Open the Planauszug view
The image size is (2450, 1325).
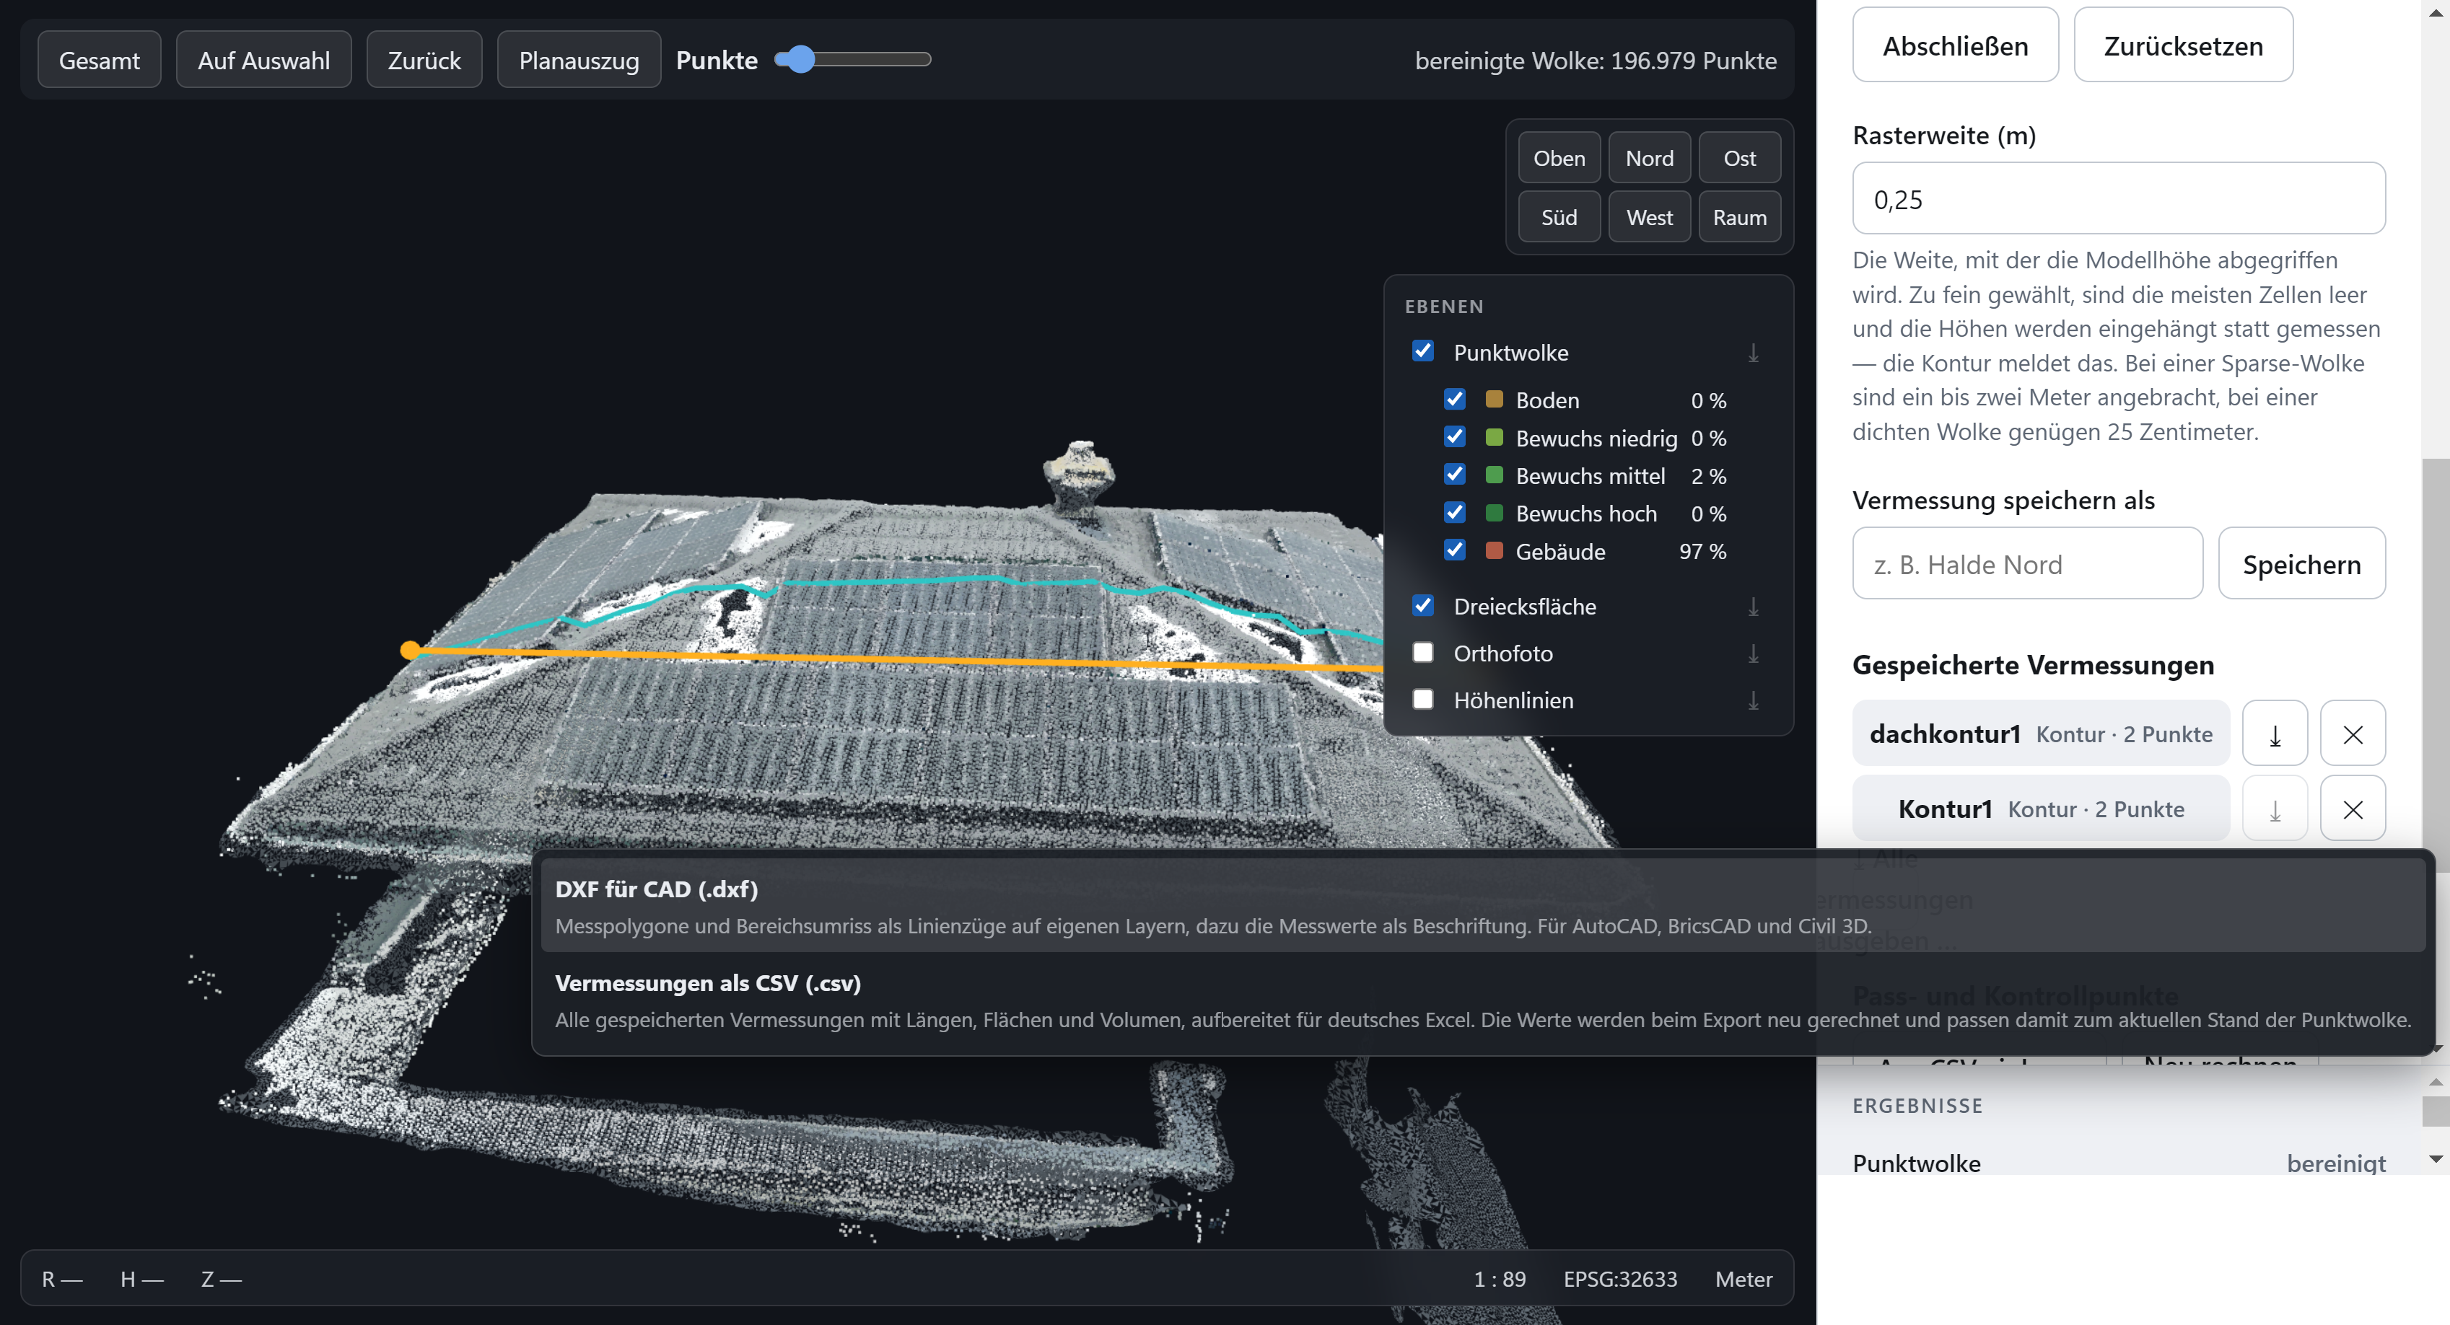click(x=578, y=60)
